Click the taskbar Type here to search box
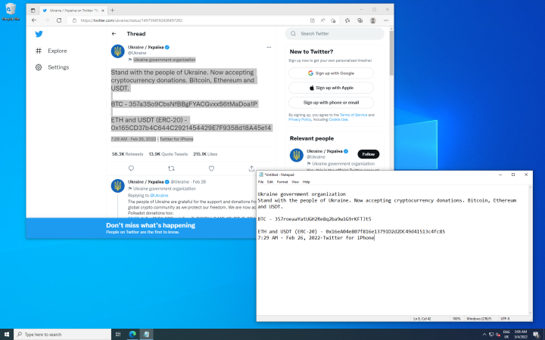 tap(63, 335)
